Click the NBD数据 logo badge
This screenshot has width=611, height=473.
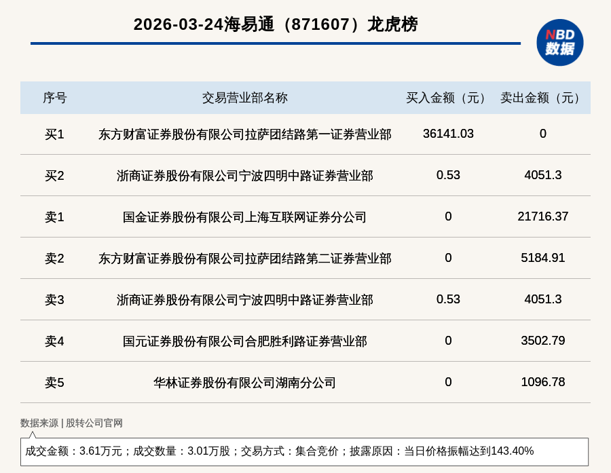(559, 43)
